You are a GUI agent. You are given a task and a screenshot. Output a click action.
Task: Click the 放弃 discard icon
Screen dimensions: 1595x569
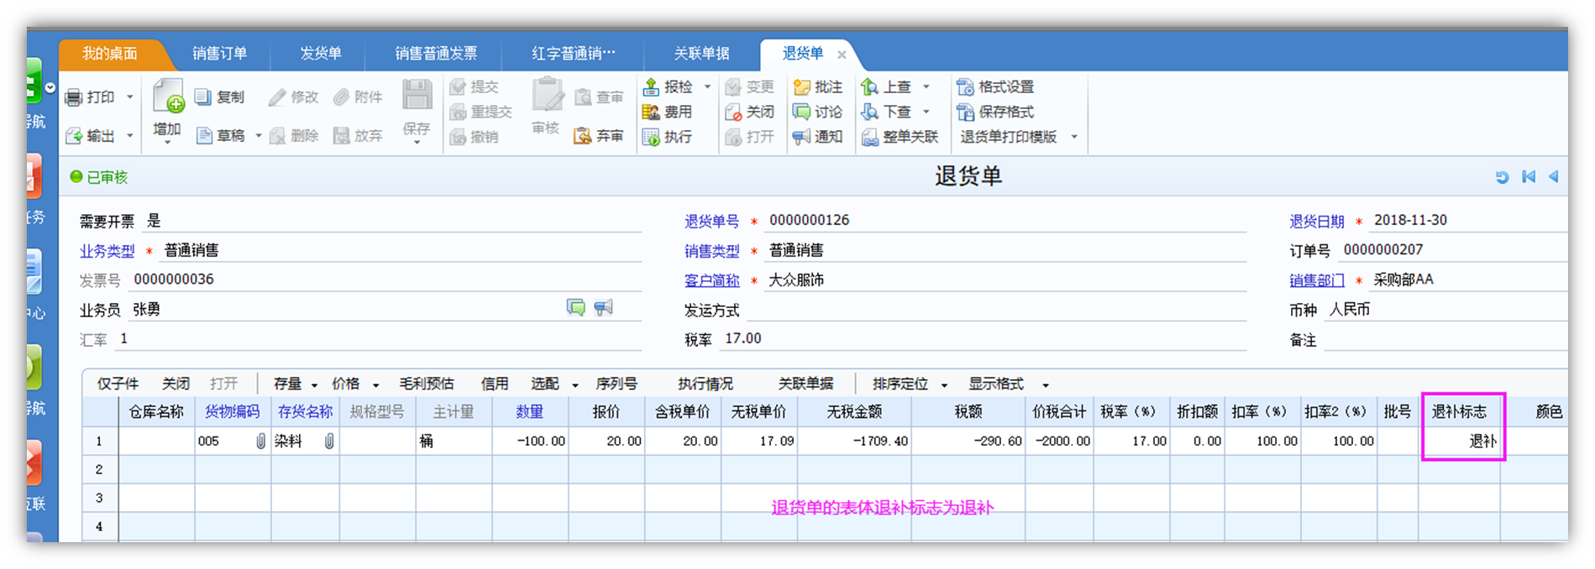point(341,136)
